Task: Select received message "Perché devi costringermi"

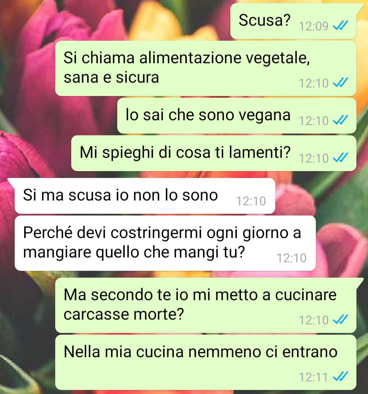Action: click(x=165, y=243)
